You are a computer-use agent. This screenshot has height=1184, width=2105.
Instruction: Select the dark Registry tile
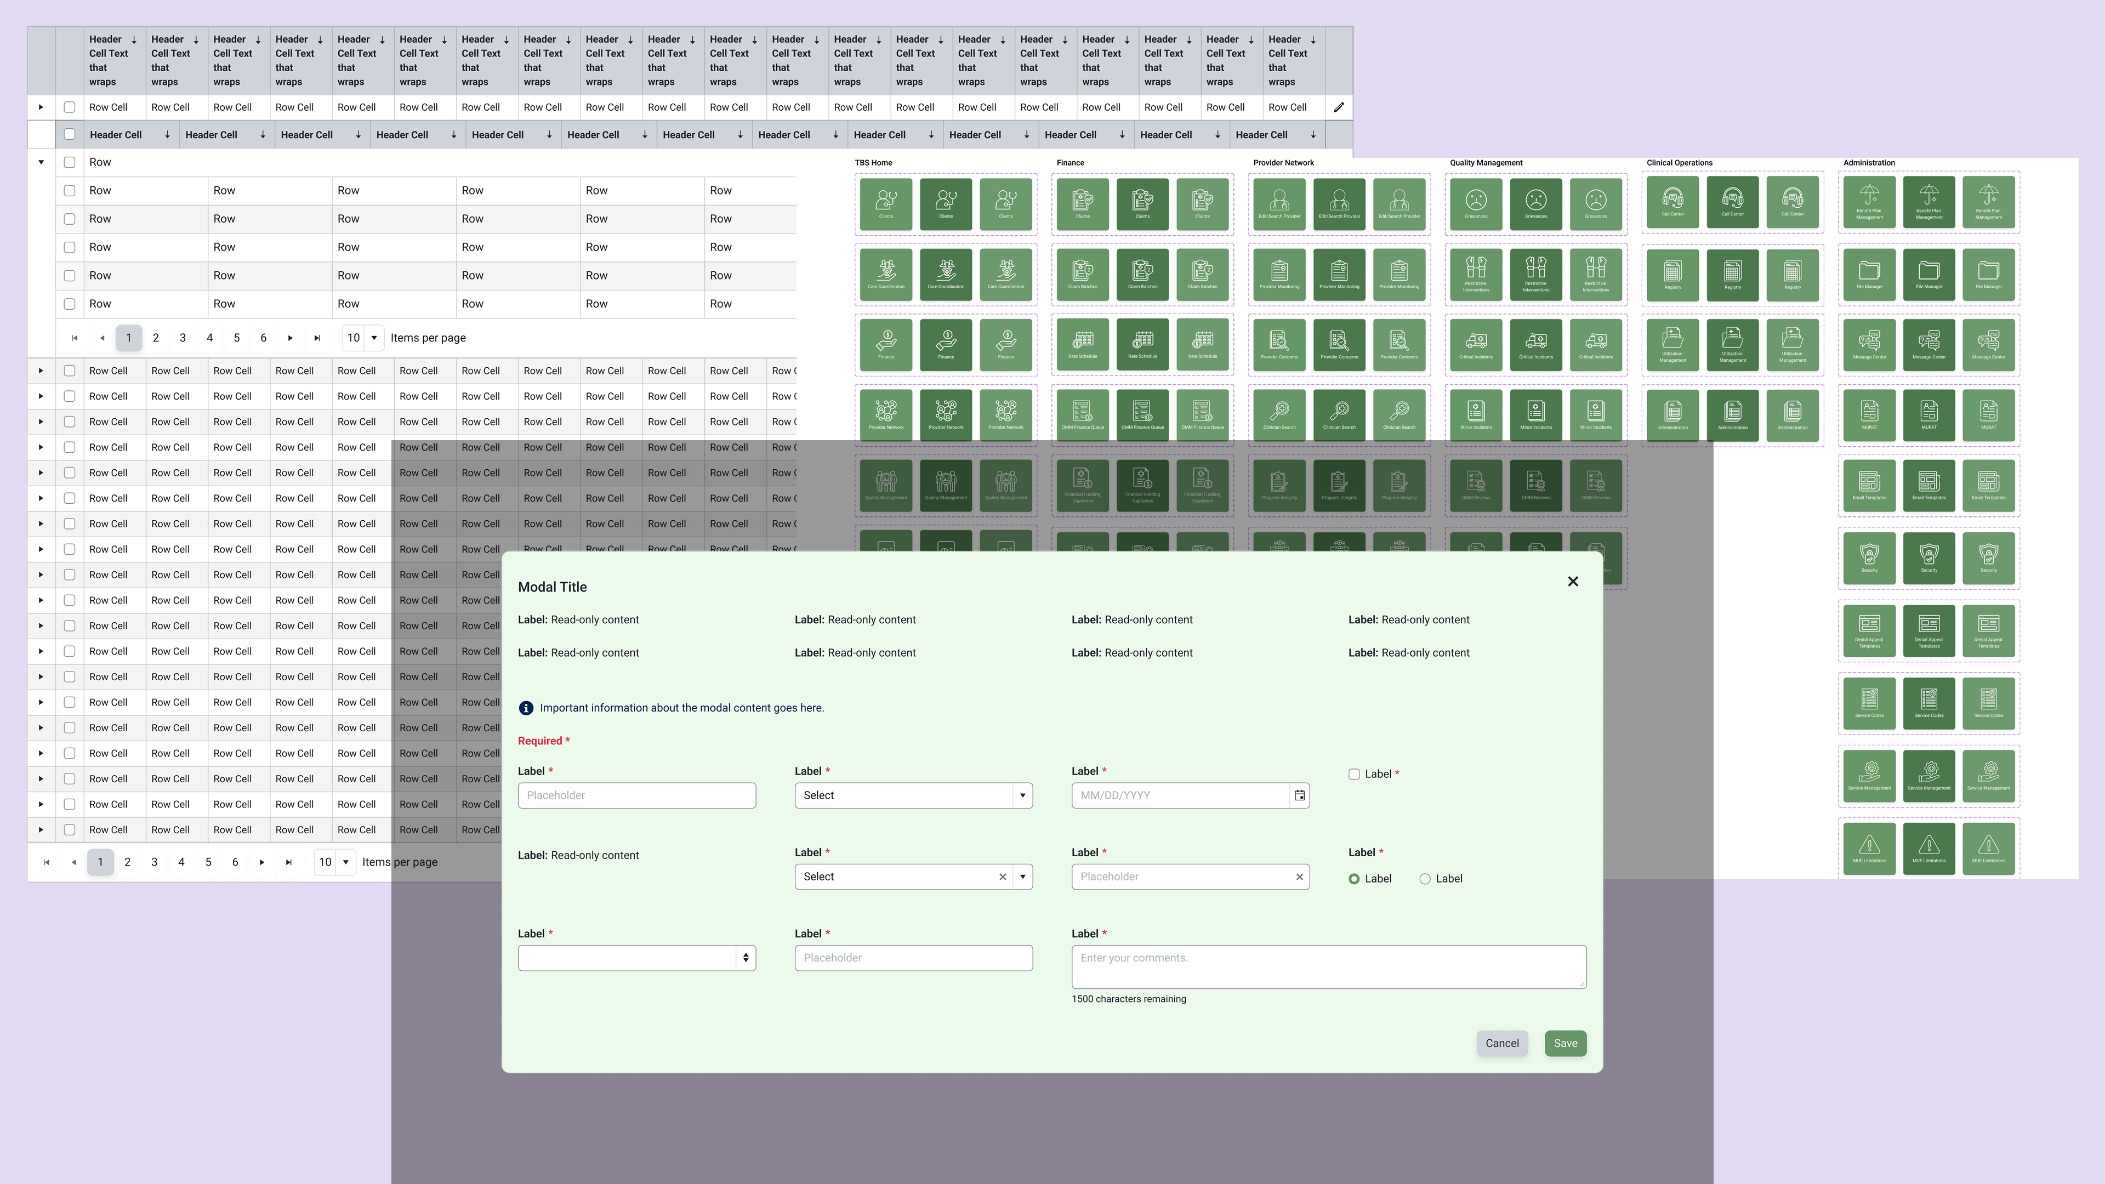[1732, 275]
